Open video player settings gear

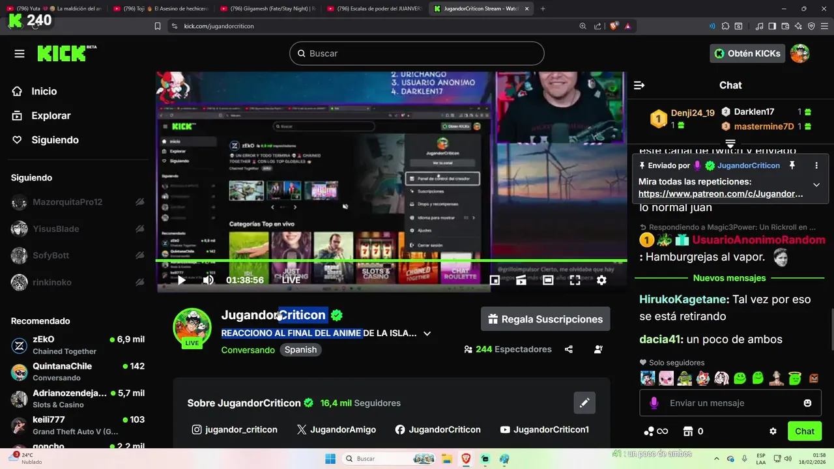(x=601, y=280)
